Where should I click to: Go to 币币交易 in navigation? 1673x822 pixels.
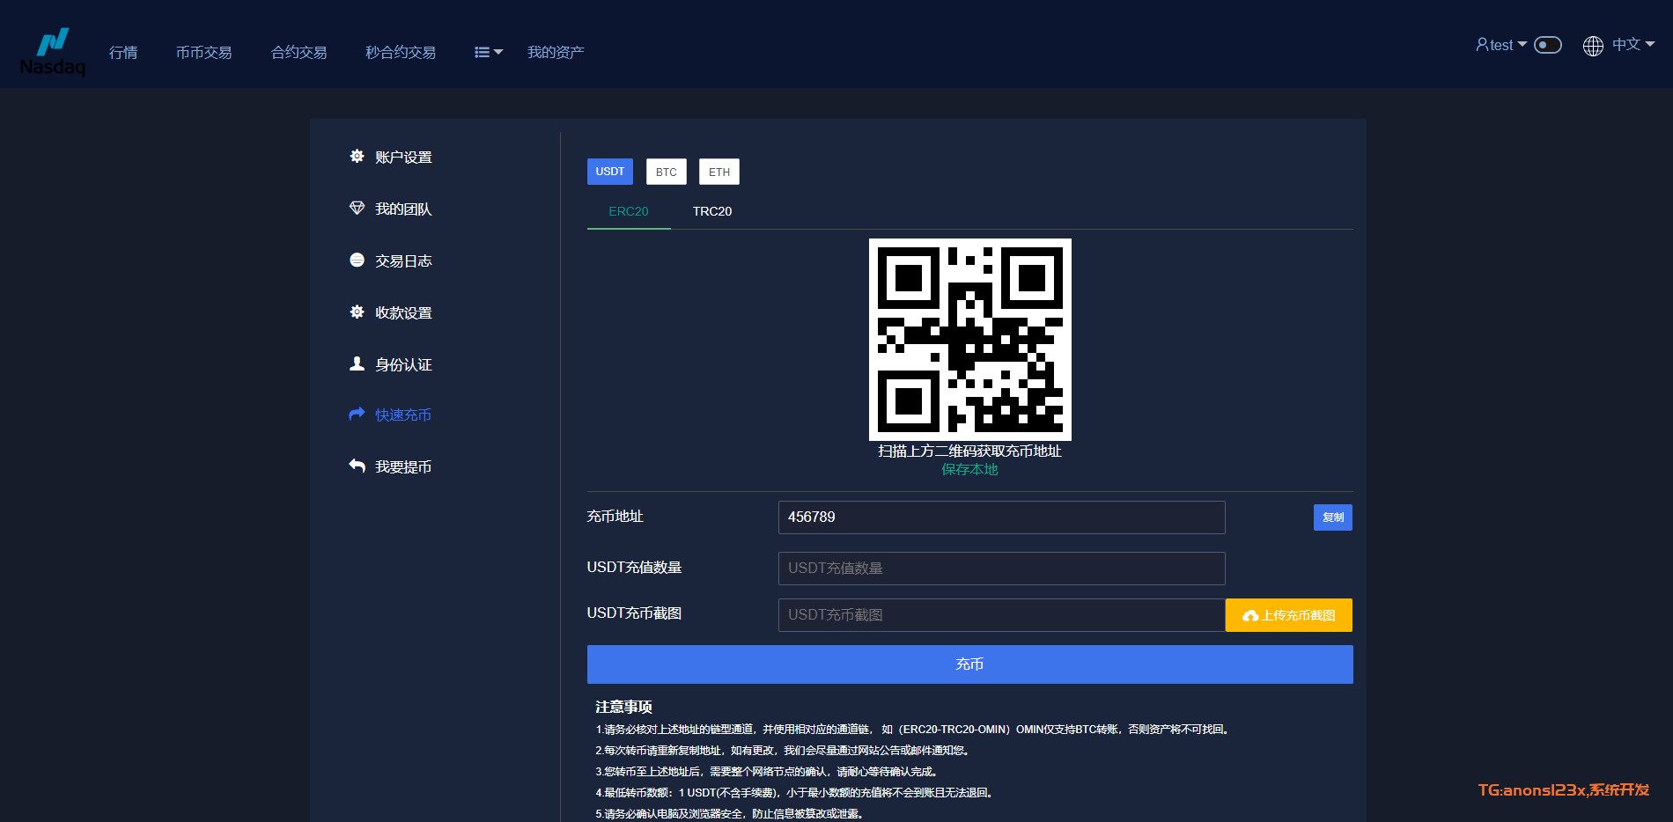[203, 53]
